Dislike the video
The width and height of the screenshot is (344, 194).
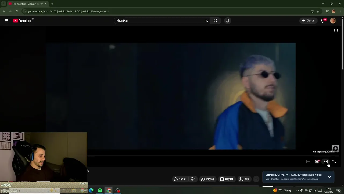193,179
